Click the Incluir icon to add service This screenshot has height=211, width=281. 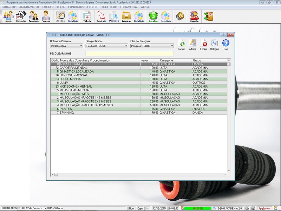pos(182,44)
